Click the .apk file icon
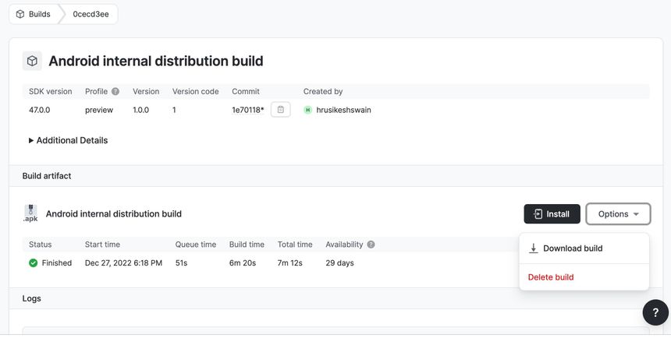Viewport: 671px width, 338px height. pos(30,213)
